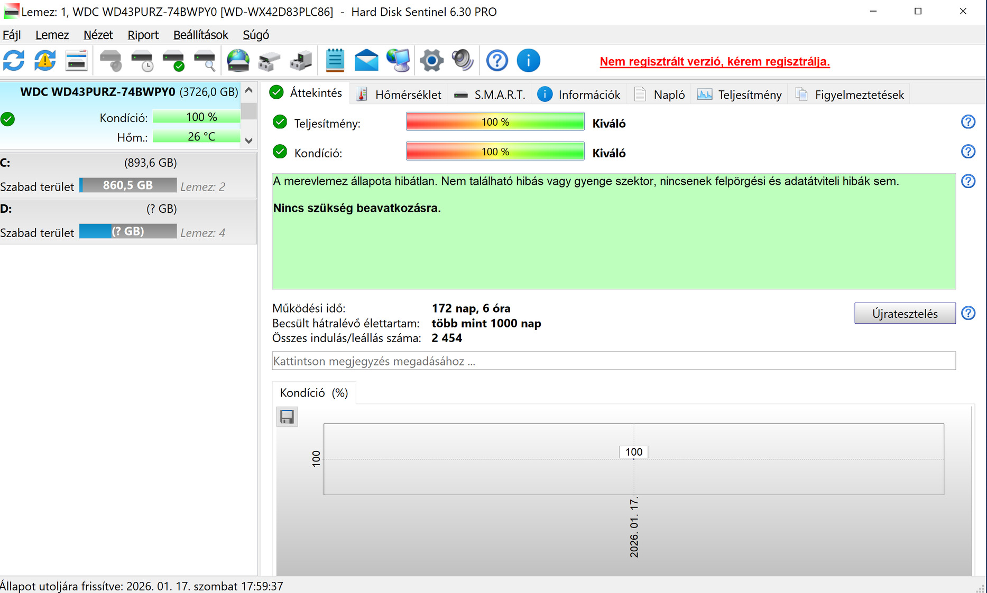The height and width of the screenshot is (593, 987).
Task: Click the blue envelope e-mail icon
Action: pos(366,61)
